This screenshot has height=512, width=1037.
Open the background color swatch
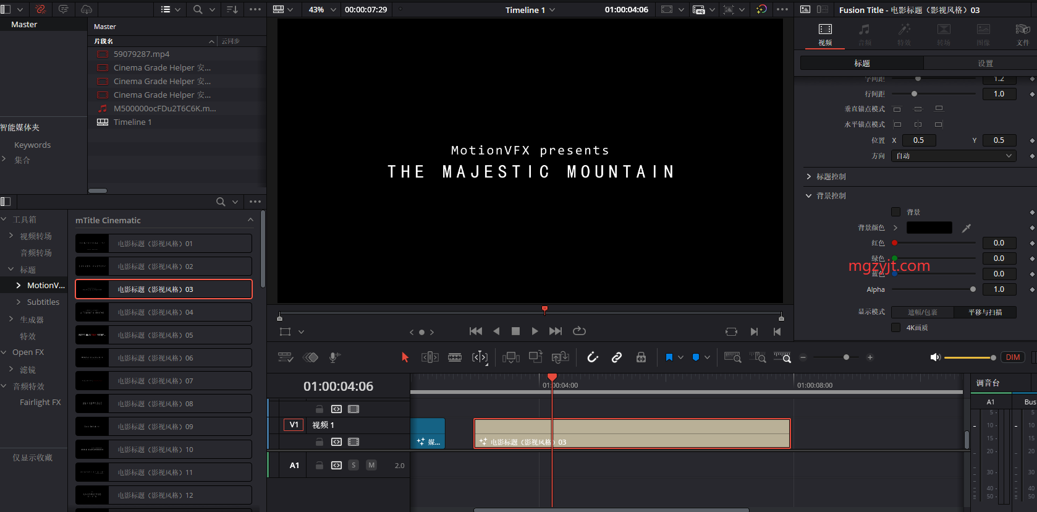pos(929,228)
